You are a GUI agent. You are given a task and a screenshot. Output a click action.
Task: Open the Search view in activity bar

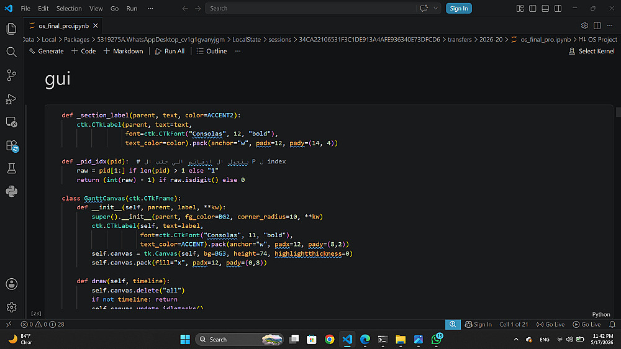coord(11,52)
